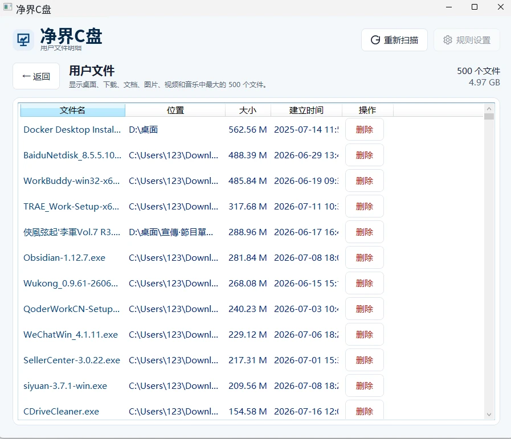Select the QoderWorkCN-Setup... file name

pyautogui.click(x=71, y=309)
